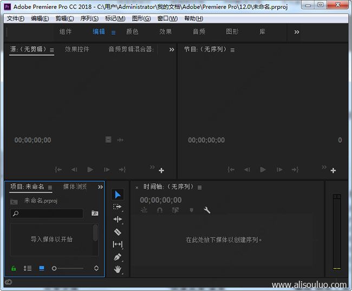Select the Hand tool
352x291 pixels.
[118, 269]
